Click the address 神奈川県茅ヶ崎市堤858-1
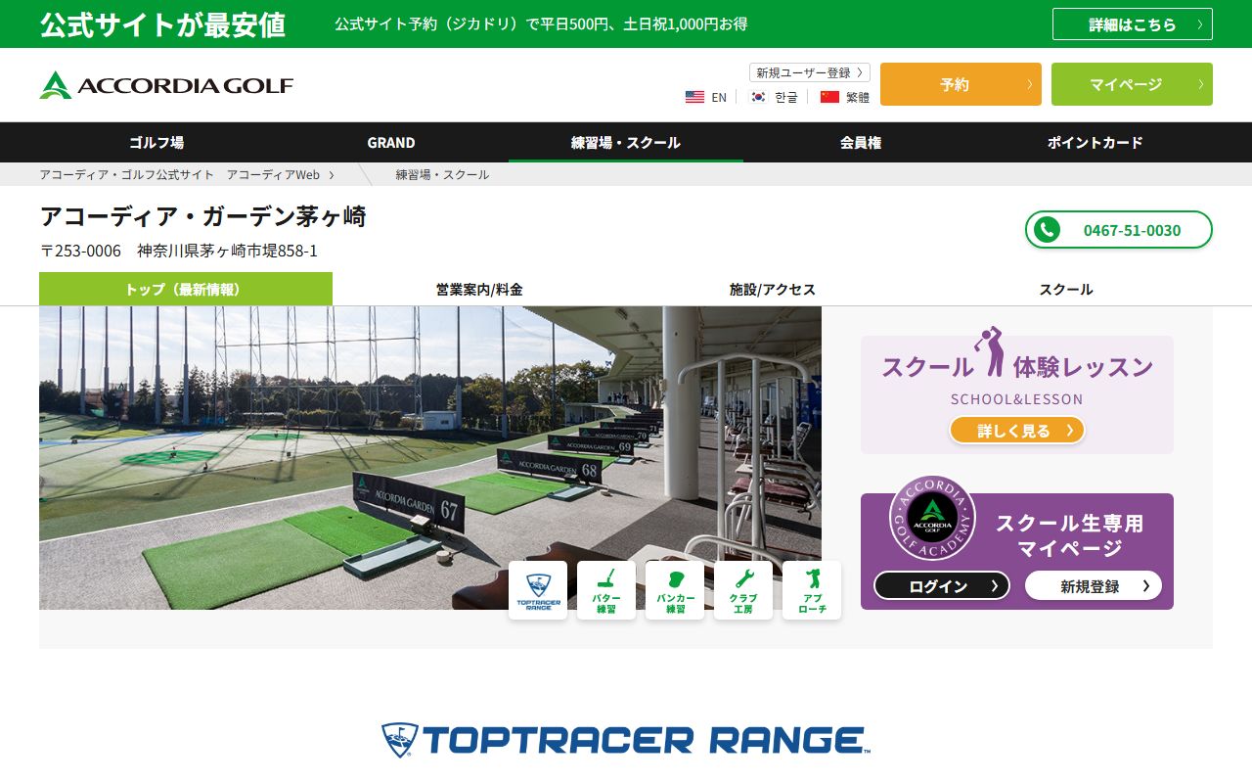Screen dimensions: 1252x783 pos(227,251)
